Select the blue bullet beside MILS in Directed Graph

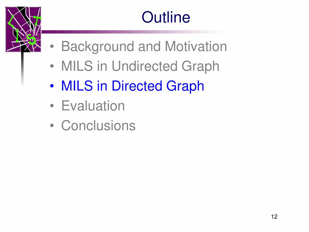(52, 86)
